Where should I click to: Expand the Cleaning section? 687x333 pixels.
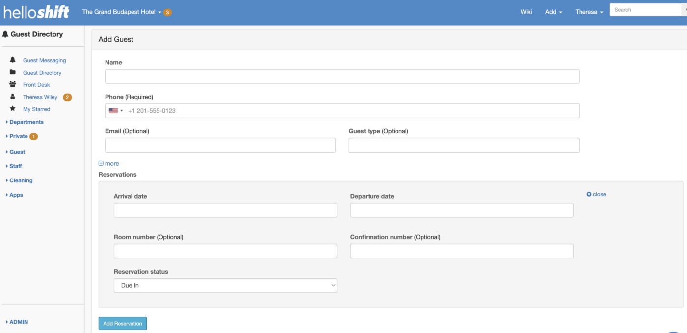[x=19, y=180]
